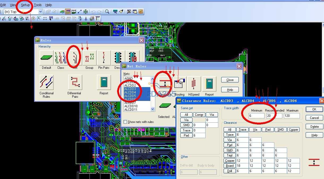Open the View menu
Viewport: 324px width, 179px height.
13,5
